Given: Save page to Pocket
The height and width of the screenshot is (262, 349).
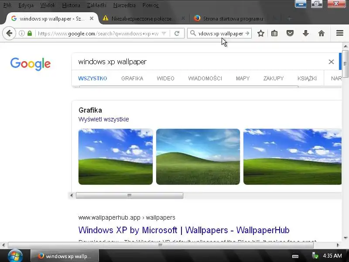Looking at the screenshot, I should pos(290,34).
